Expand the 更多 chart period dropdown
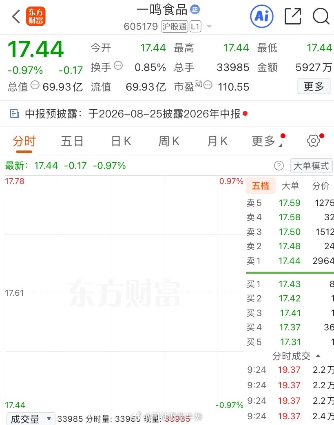This screenshot has height=425, width=334. [267, 141]
